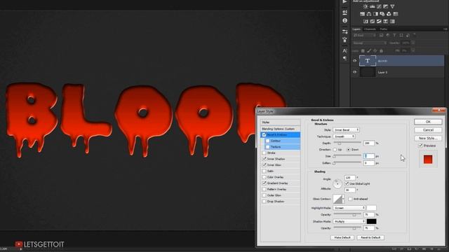The height and width of the screenshot is (252, 449).
Task: Uncheck the Inner Glow effect
Action: [264, 165]
